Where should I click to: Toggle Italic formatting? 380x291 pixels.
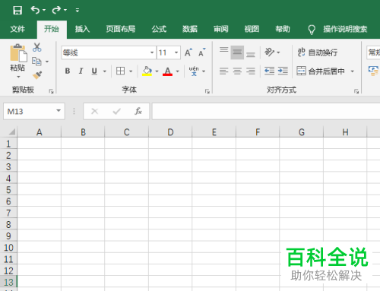(x=81, y=71)
